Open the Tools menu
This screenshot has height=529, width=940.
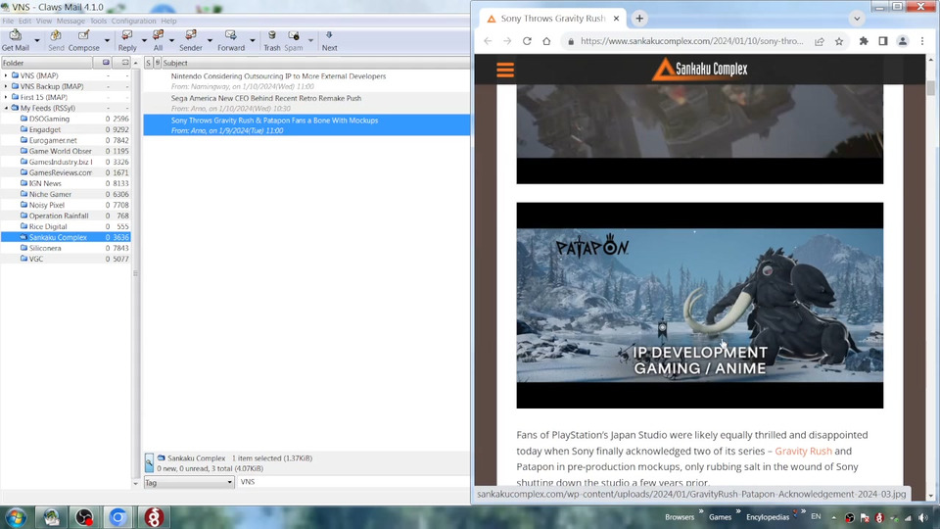[98, 21]
